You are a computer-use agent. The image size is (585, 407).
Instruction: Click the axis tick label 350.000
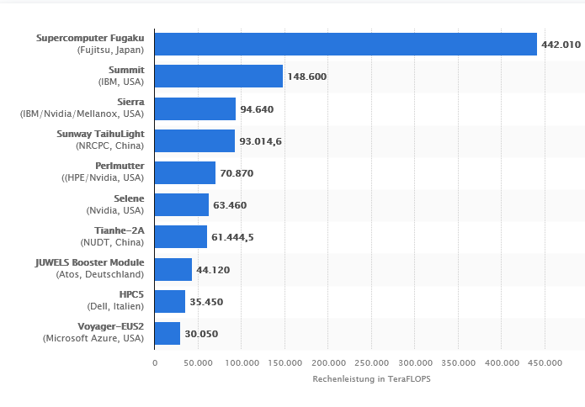(x=458, y=363)
